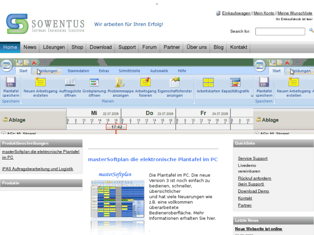314x235 pixels.
Task: Click the Arbeitsgang fixieren pin icon
Action: (146, 82)
